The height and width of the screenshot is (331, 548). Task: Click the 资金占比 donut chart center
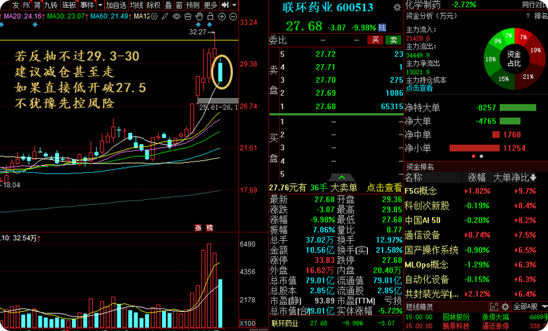[514, 59]
